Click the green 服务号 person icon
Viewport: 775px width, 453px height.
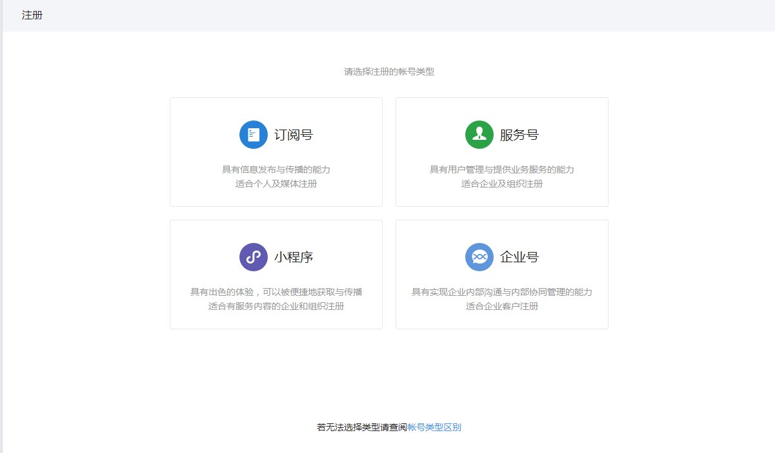point(478,134)
